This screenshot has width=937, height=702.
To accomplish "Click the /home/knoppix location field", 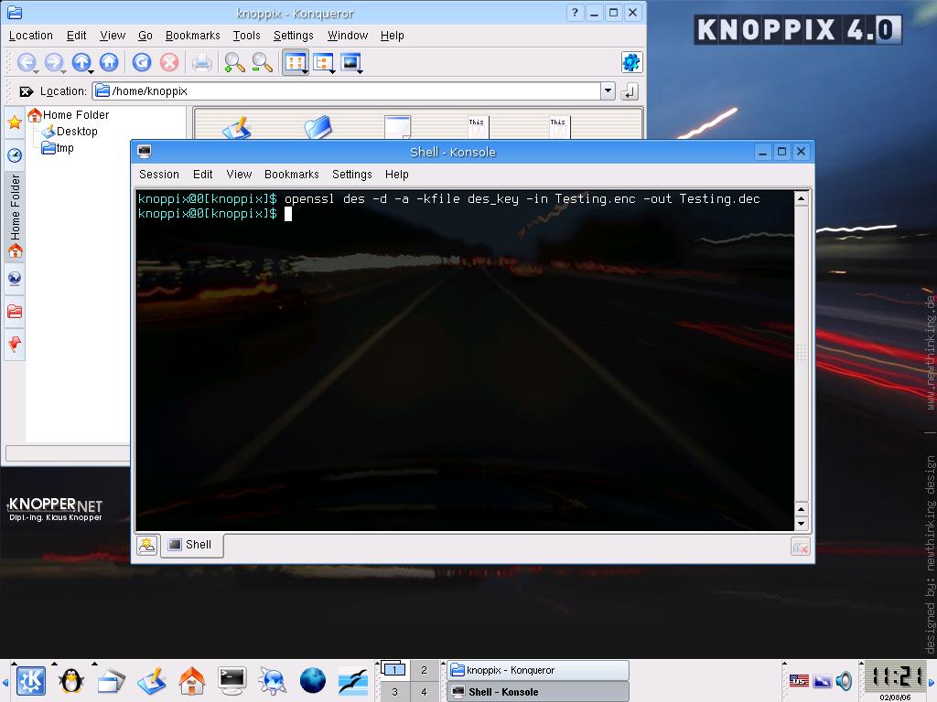I will [x=347, y=91].
